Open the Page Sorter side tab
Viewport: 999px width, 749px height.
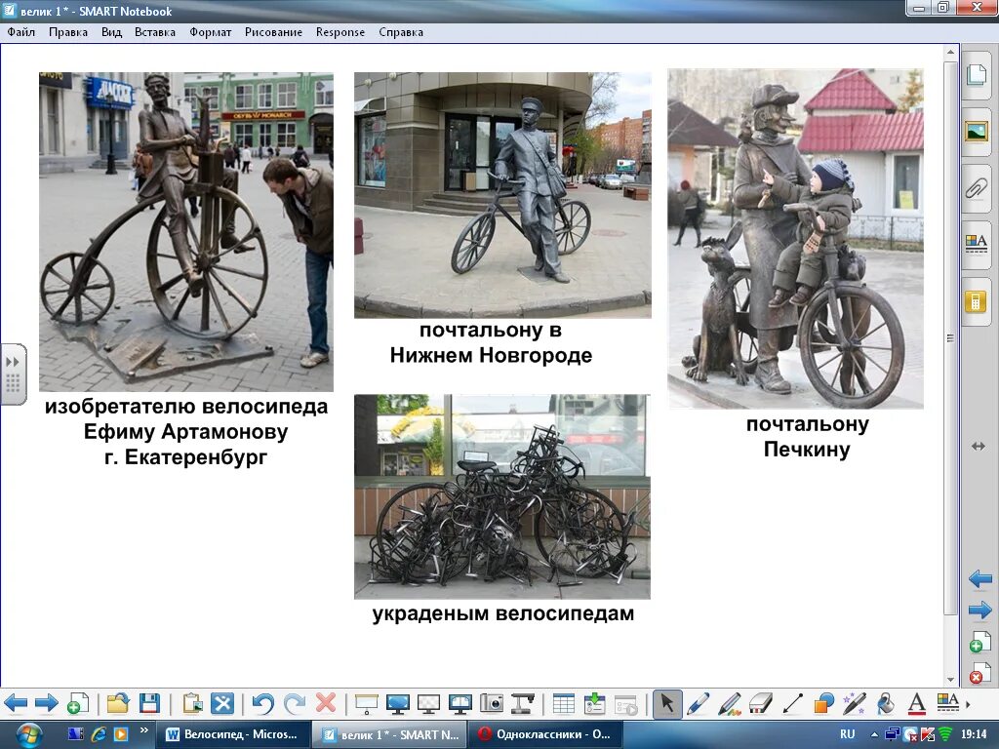[x=976, y=74]
